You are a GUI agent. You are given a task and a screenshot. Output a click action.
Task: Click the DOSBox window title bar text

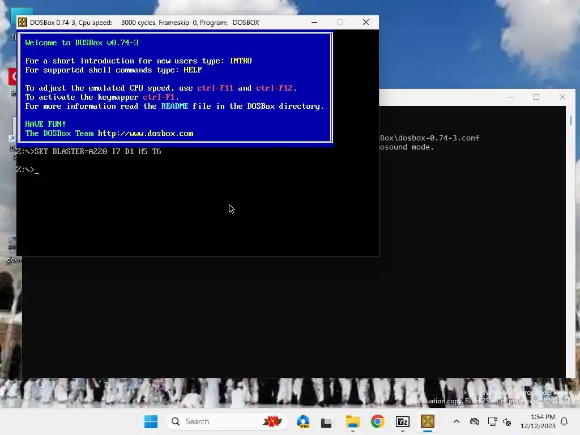(144, 23)
